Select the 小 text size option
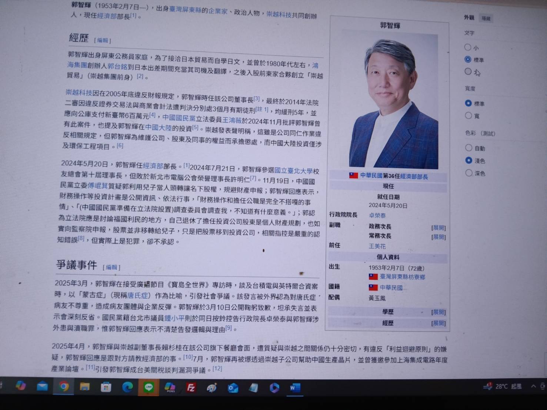 [468, 47]
